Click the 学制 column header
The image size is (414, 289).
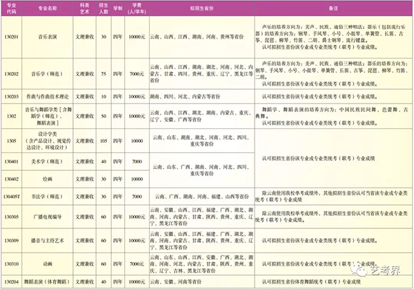click(x=118, y=8)
